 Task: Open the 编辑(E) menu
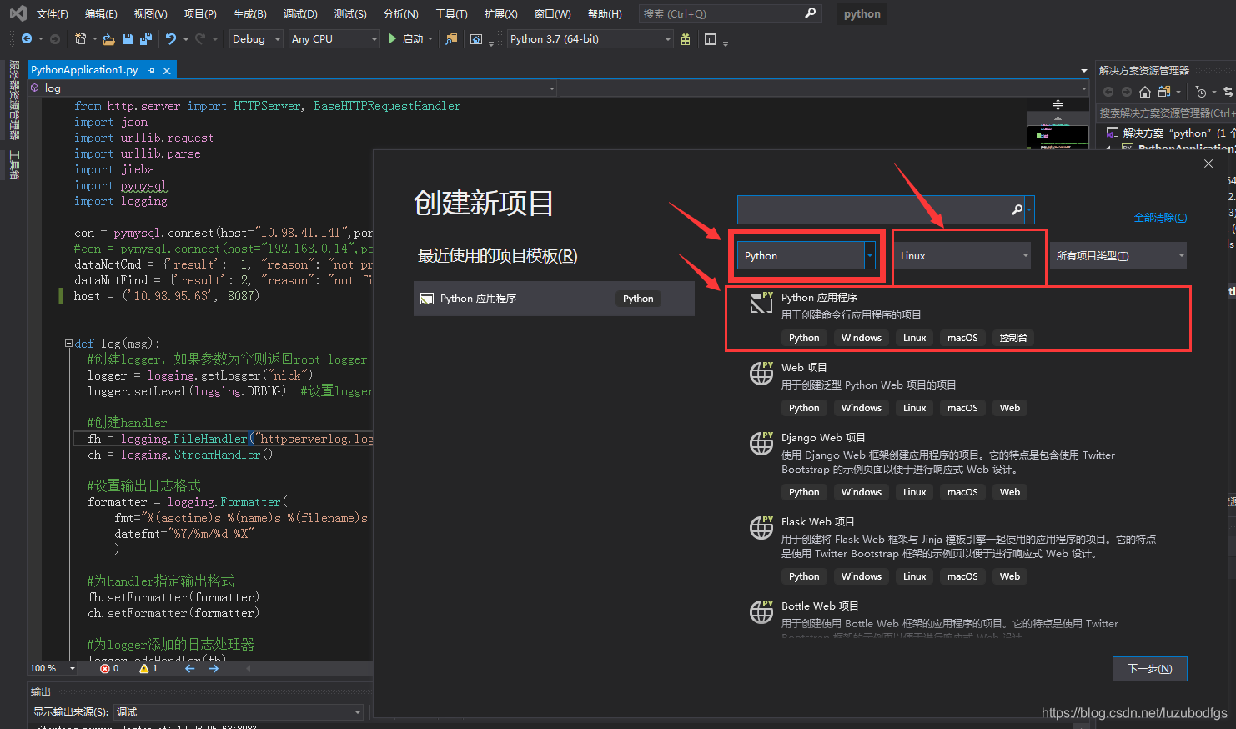[101, 13]
